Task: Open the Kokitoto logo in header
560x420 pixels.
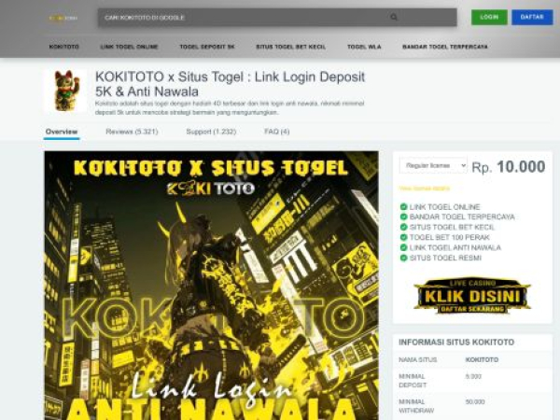Action: click(x=63, y=18)
